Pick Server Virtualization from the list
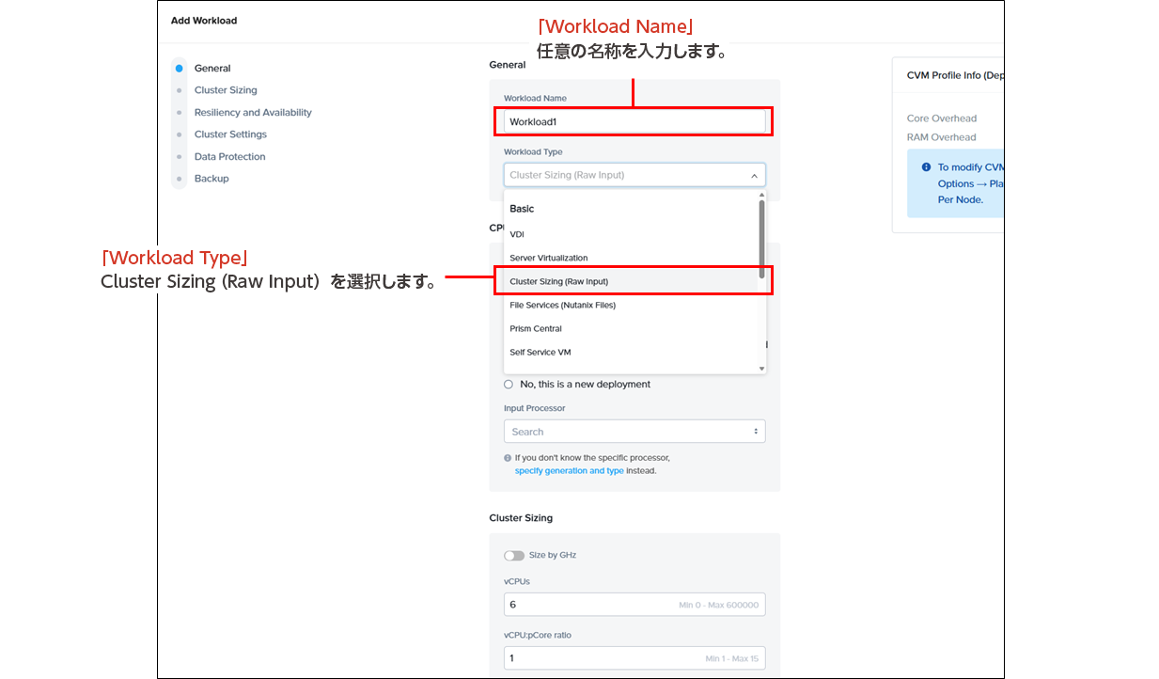This screenshot has width=1159, height=679. (548, 258)
